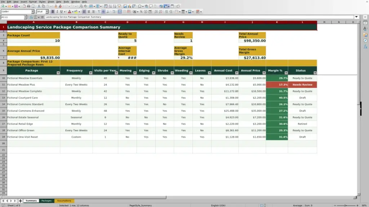The width and height of the screenshot is (369, 207).
Task: Open Status column filter dropdown
Action: [x=315, y=73]
